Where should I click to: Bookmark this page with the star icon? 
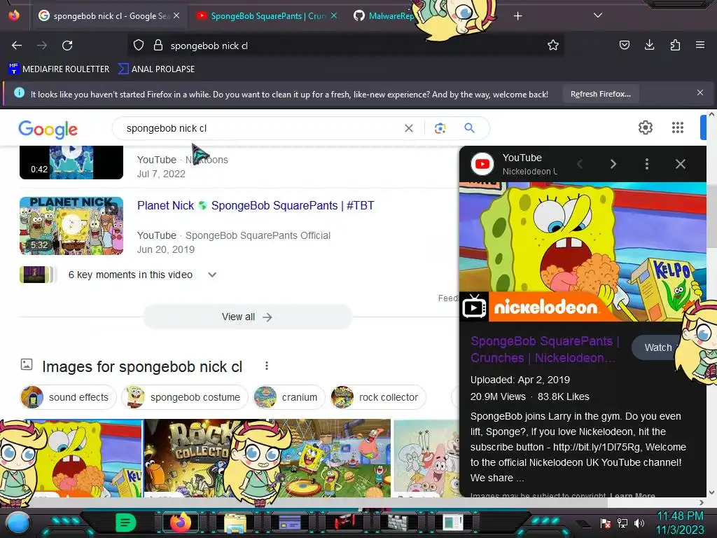(553, 46)
